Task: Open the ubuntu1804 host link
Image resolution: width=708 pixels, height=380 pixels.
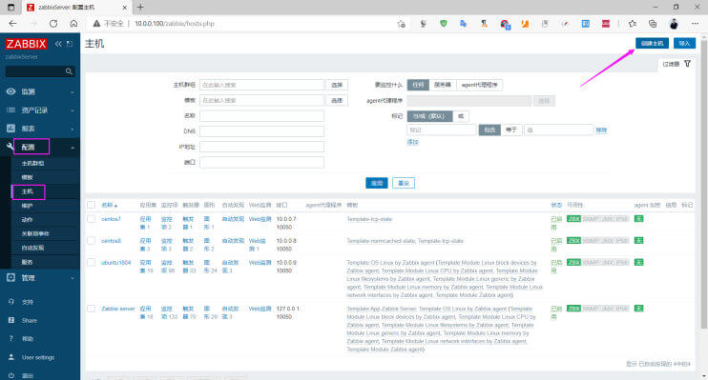Action: click(116, 262)
